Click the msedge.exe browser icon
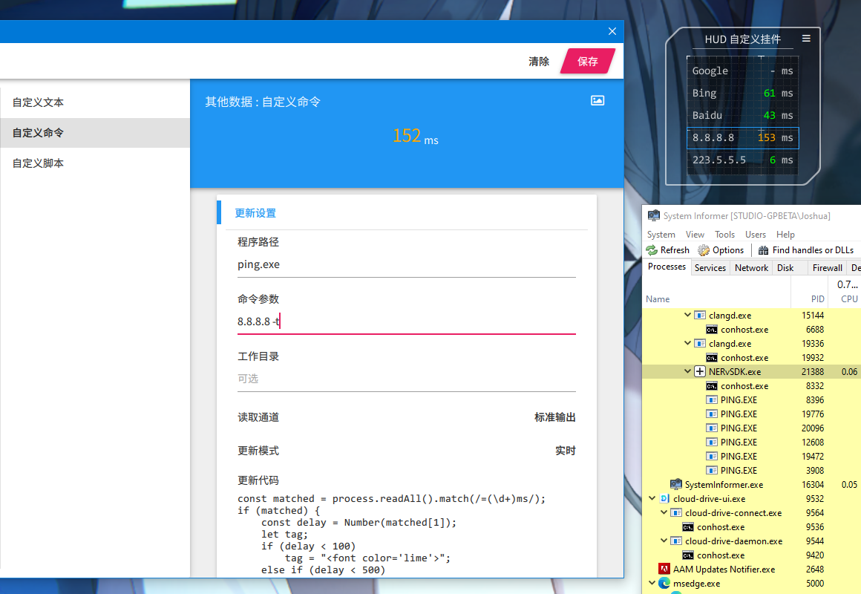This screenshot has height=594, width=861. [x=664, y=584]
